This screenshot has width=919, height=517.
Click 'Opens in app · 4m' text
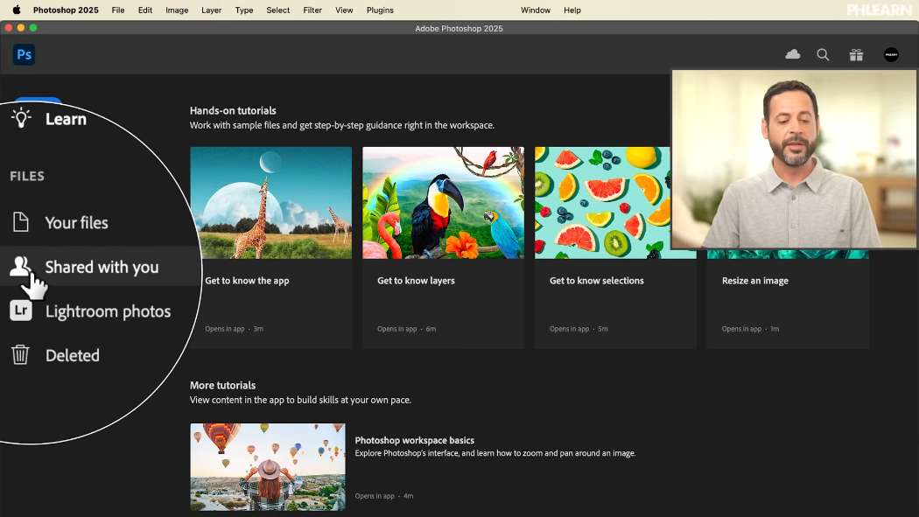pos(384,496)
